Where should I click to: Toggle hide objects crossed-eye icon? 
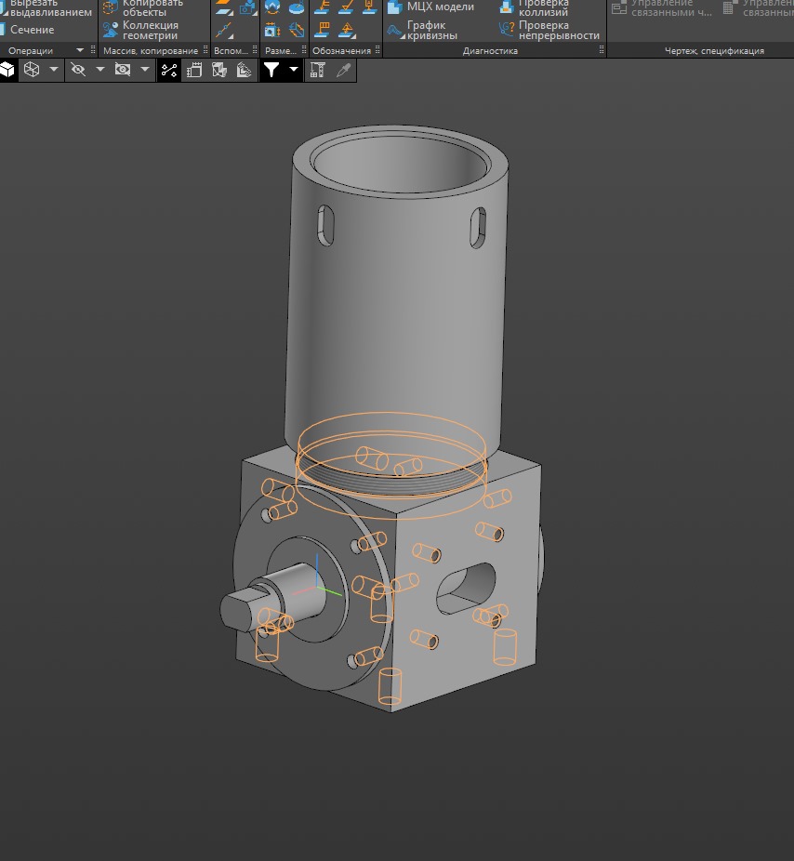click(x=78, y=70)
